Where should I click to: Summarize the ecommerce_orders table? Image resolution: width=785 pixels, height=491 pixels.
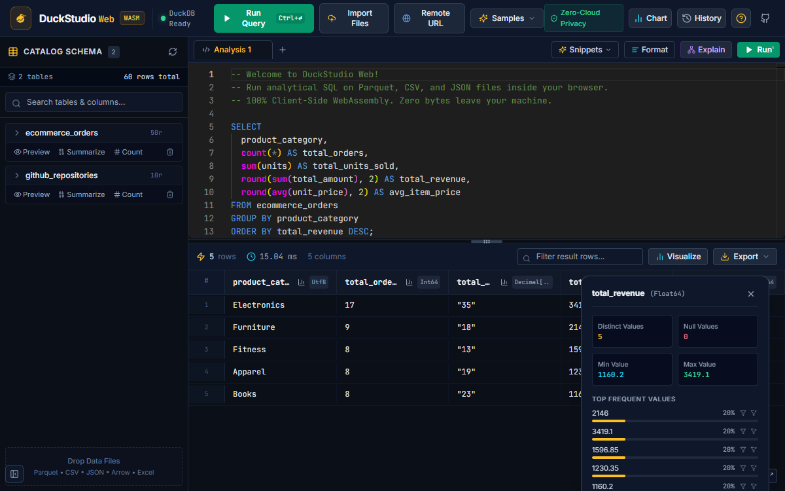click(x=81, y=152)
